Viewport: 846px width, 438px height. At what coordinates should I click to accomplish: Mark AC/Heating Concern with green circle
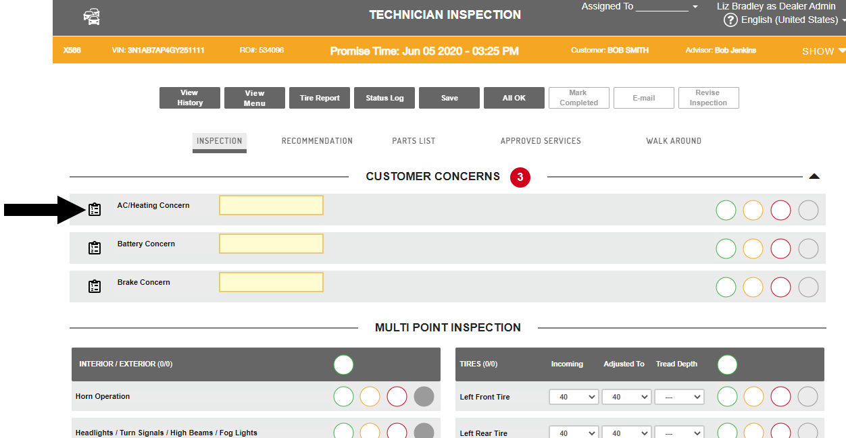726,211
